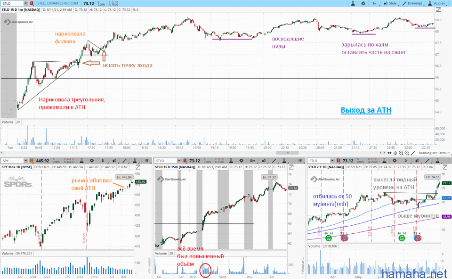Click the pan arrows tool in main chart bottom bar
Viewport: 452px width, 279px height.
389,153
